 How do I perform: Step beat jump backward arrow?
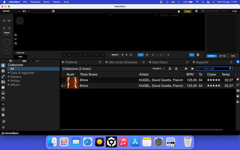4,28
